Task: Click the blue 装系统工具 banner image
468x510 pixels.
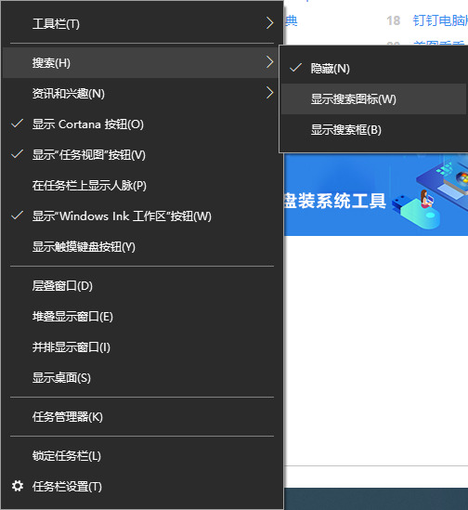Action: tap(376, 194)
